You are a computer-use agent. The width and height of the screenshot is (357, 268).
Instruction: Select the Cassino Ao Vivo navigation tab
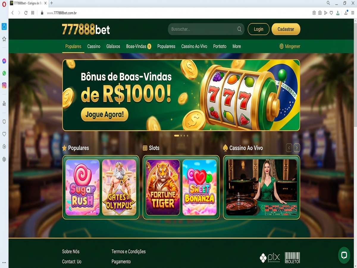point(194,46)
